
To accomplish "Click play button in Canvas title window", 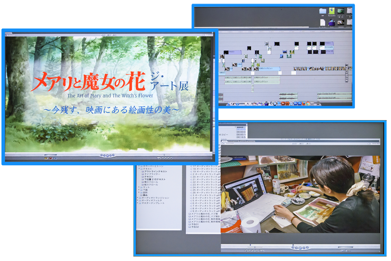I will [x=108, y=156].
